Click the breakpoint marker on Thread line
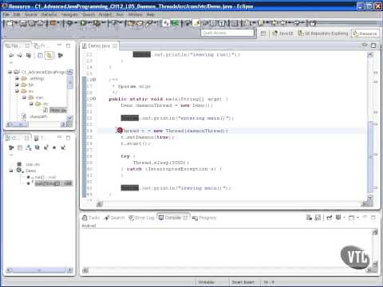This screenshot has height=287, width=383. tap(120, 131)
